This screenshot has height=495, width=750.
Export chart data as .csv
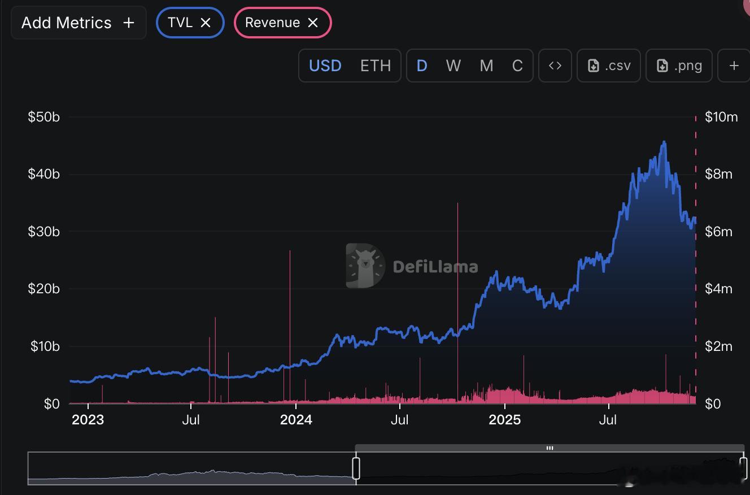pyautogui.click(x=609, y=66)
